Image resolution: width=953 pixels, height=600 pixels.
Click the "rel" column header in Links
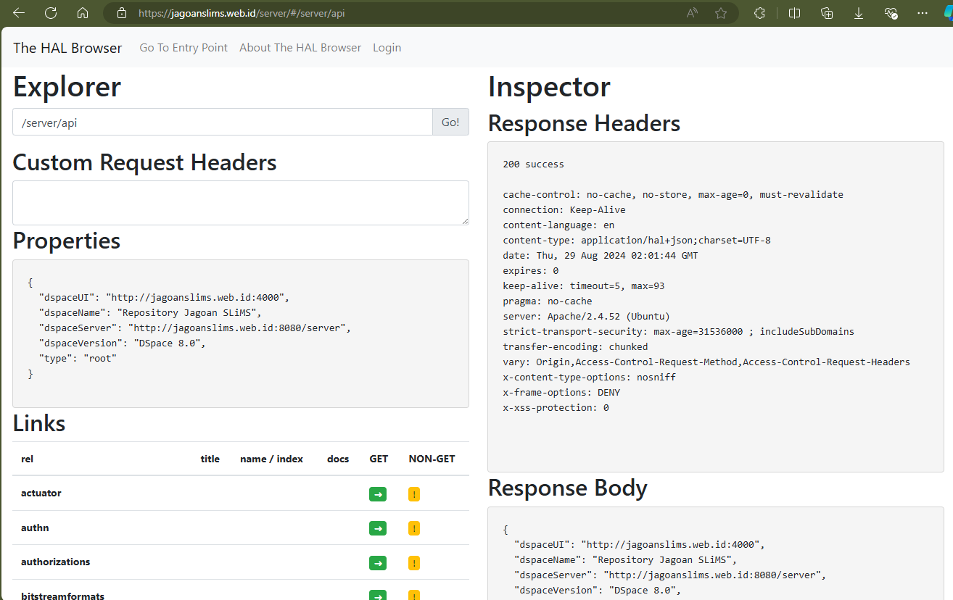(27, 459)
